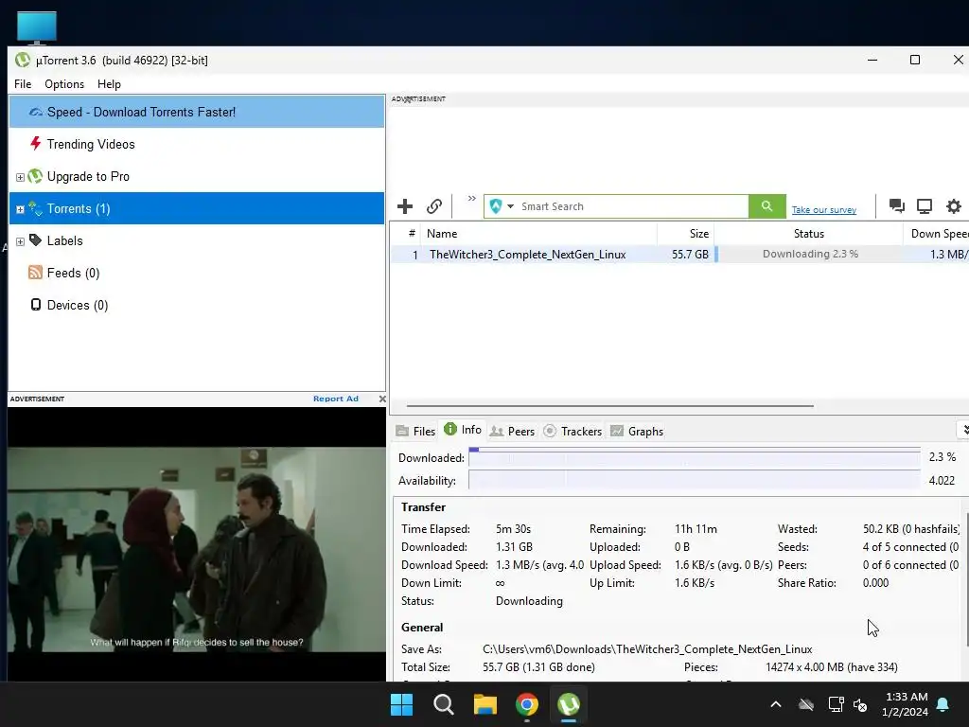969x727 pixels.
Task: Click the Trending Videos lightning icon
Action: 36,144
